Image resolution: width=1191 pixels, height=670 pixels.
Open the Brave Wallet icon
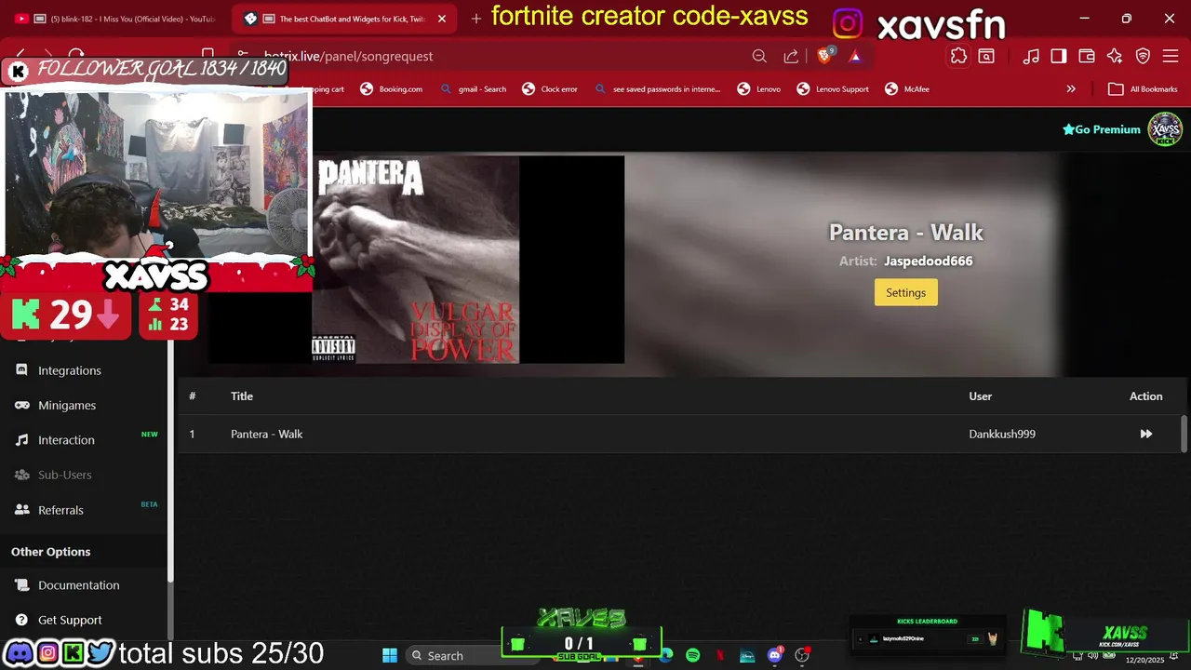coord(1087,56)
